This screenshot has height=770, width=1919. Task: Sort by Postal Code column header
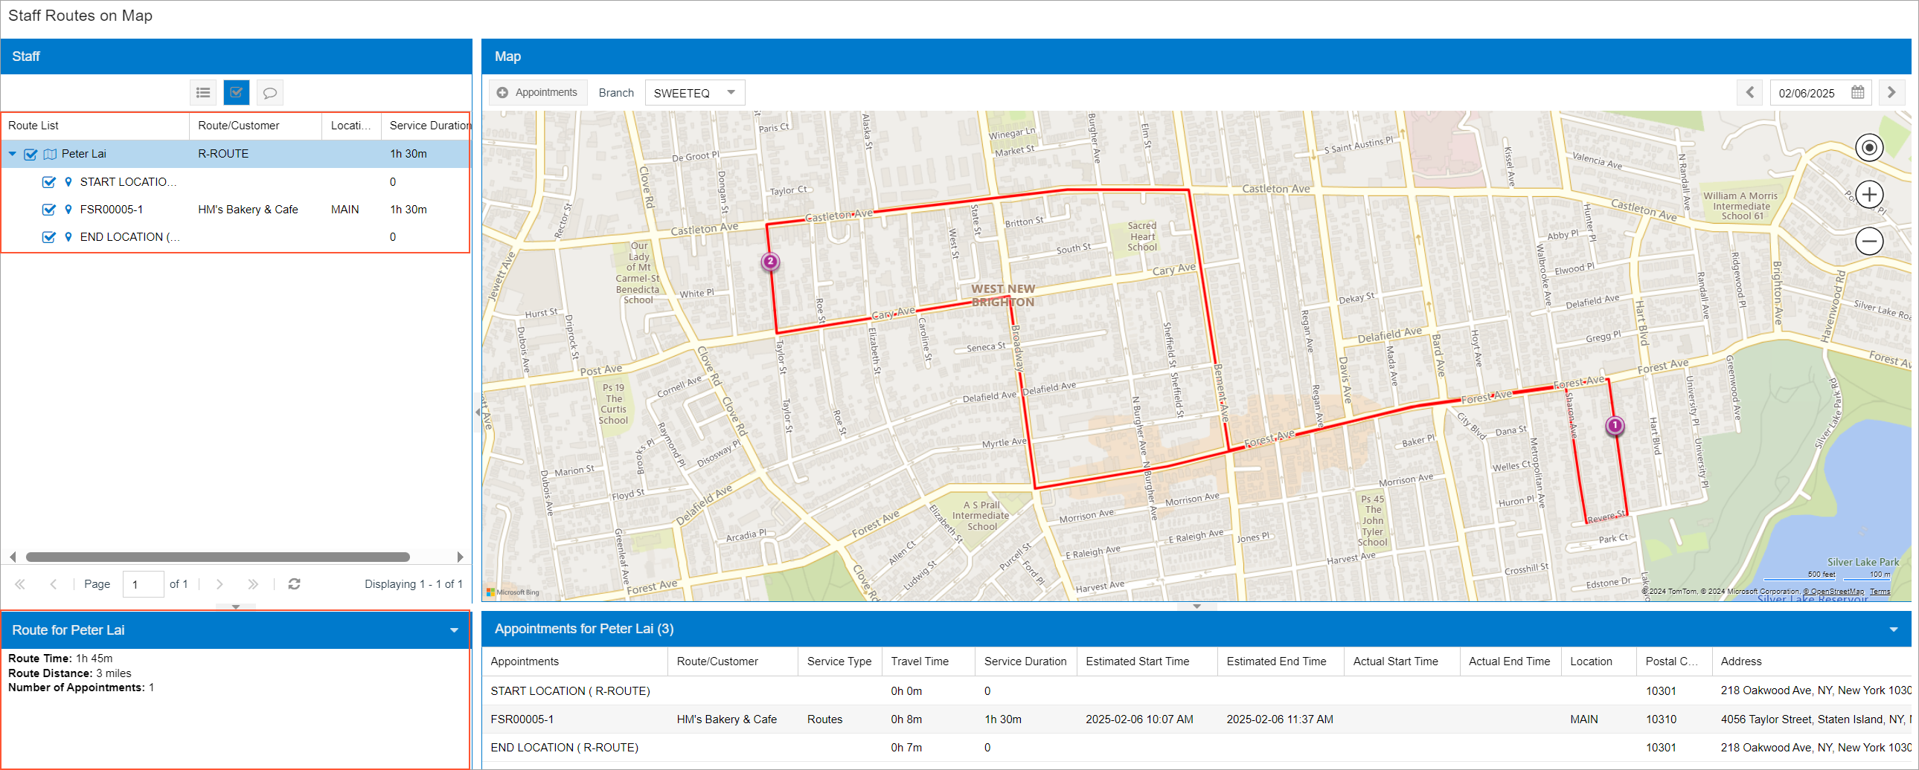1674,661
